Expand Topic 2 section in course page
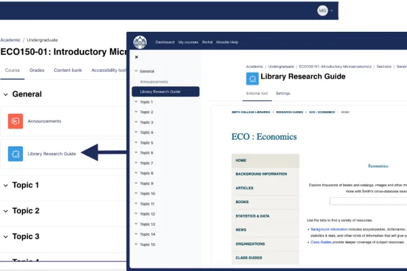The height and width of the screenshot is (271, 407). (5, 211)
